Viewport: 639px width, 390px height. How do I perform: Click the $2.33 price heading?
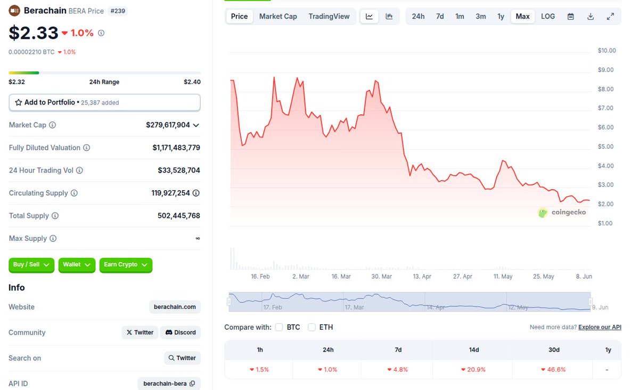point(34,33)
